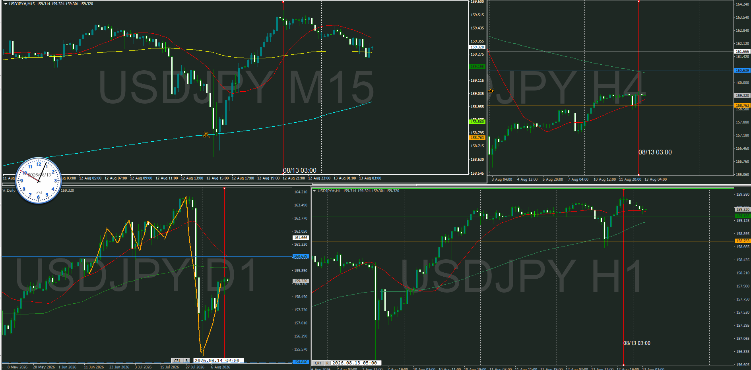
Task: Click the R button on the H1 chart
Action: point(328,363)
